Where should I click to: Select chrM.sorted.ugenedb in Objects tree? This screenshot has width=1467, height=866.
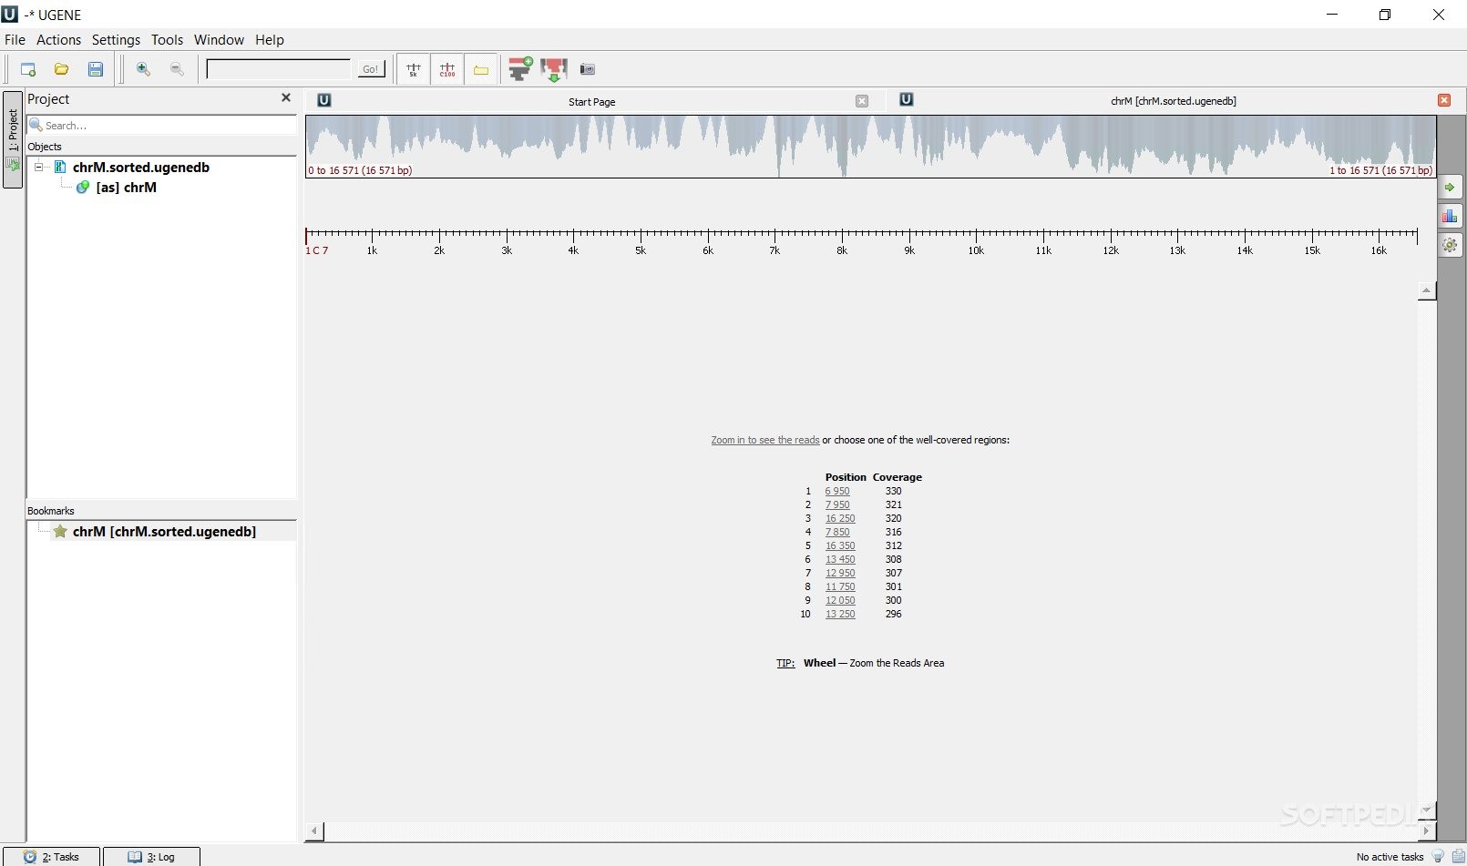point(141,167)
